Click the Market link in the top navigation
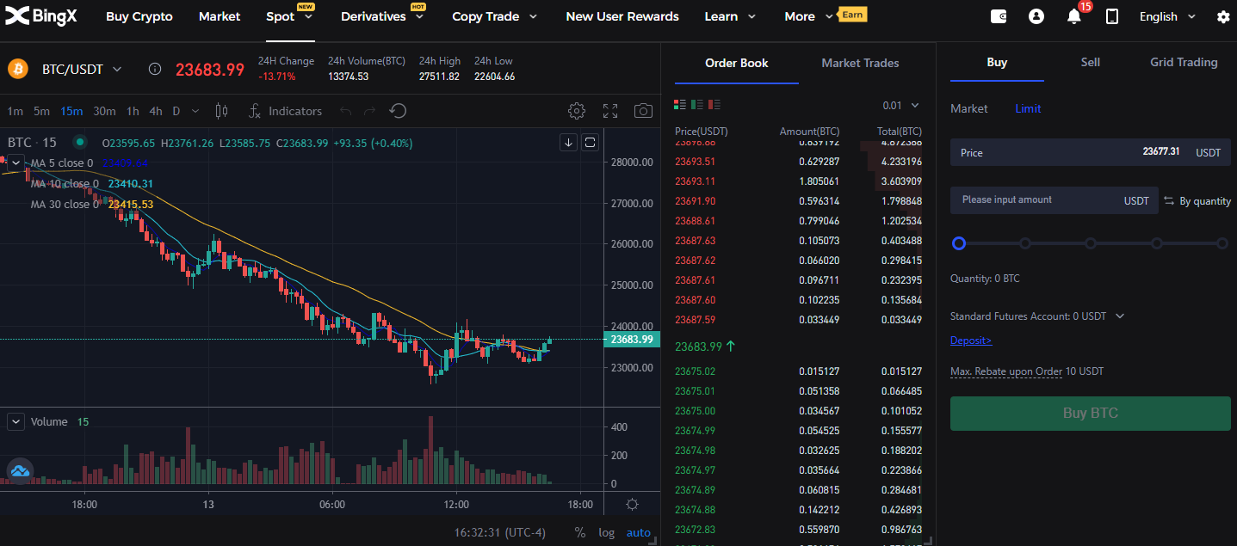The image size is (1237, 546). pos(220,16)
